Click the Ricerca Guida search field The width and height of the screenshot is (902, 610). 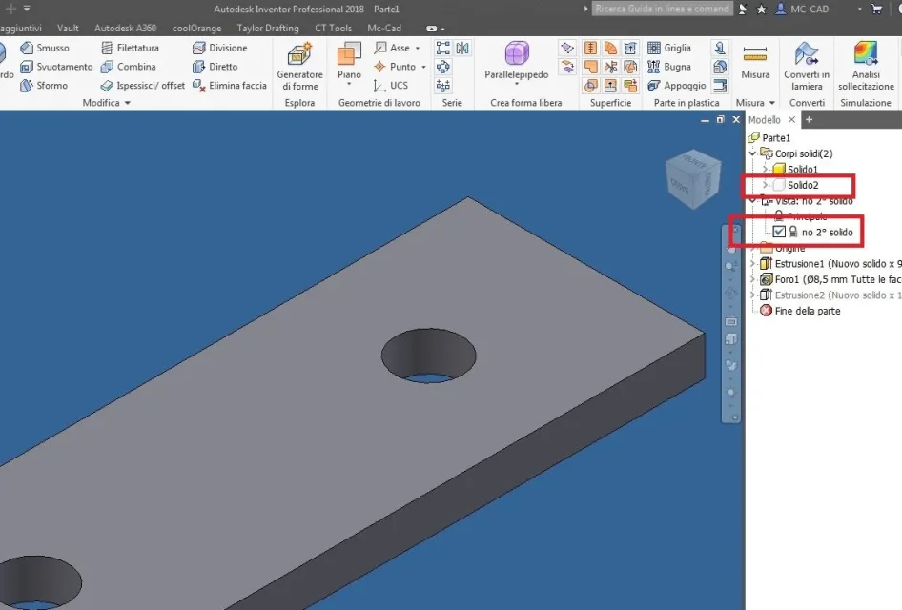[662, 9]
